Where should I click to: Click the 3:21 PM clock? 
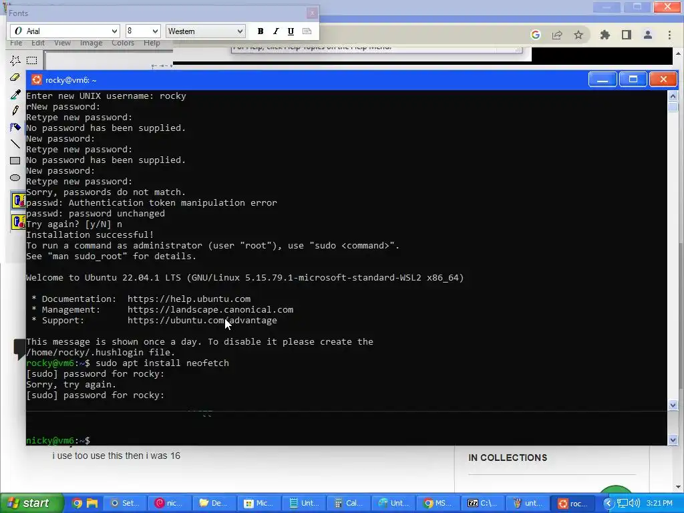tap(659, 503)
